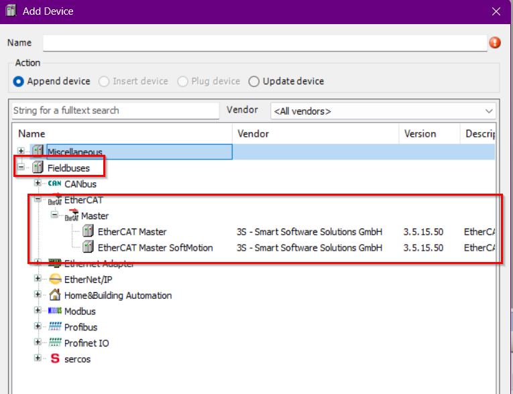Click the Home&Building Automation house icon
Viewport: 513px width, 394px height.
pos(55,295)
